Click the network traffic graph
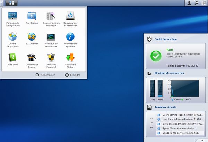 [x=185, y=88]
